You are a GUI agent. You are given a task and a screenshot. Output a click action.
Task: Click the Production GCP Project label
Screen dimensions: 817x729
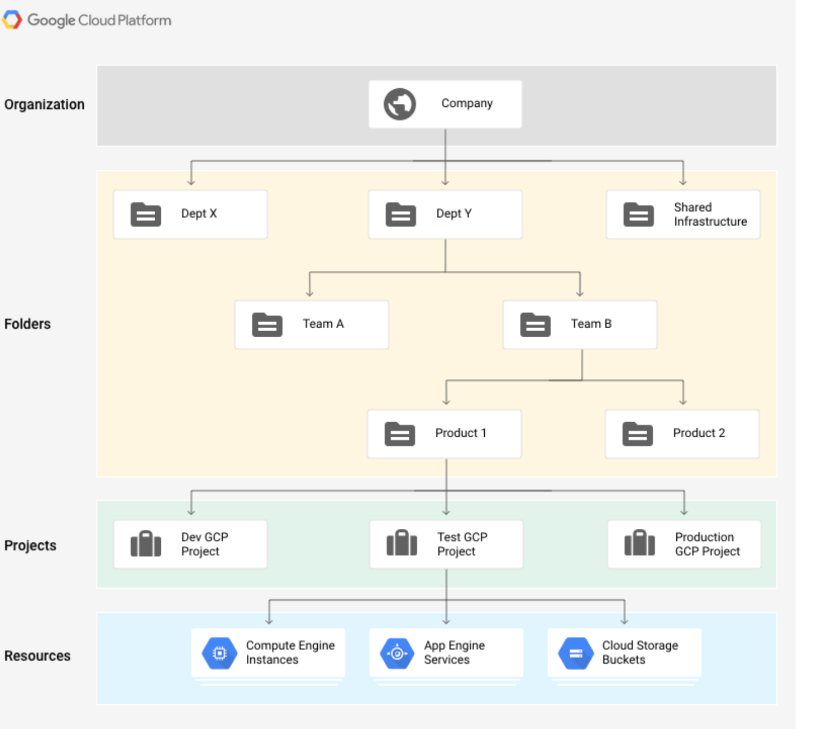tap(707, 544)
